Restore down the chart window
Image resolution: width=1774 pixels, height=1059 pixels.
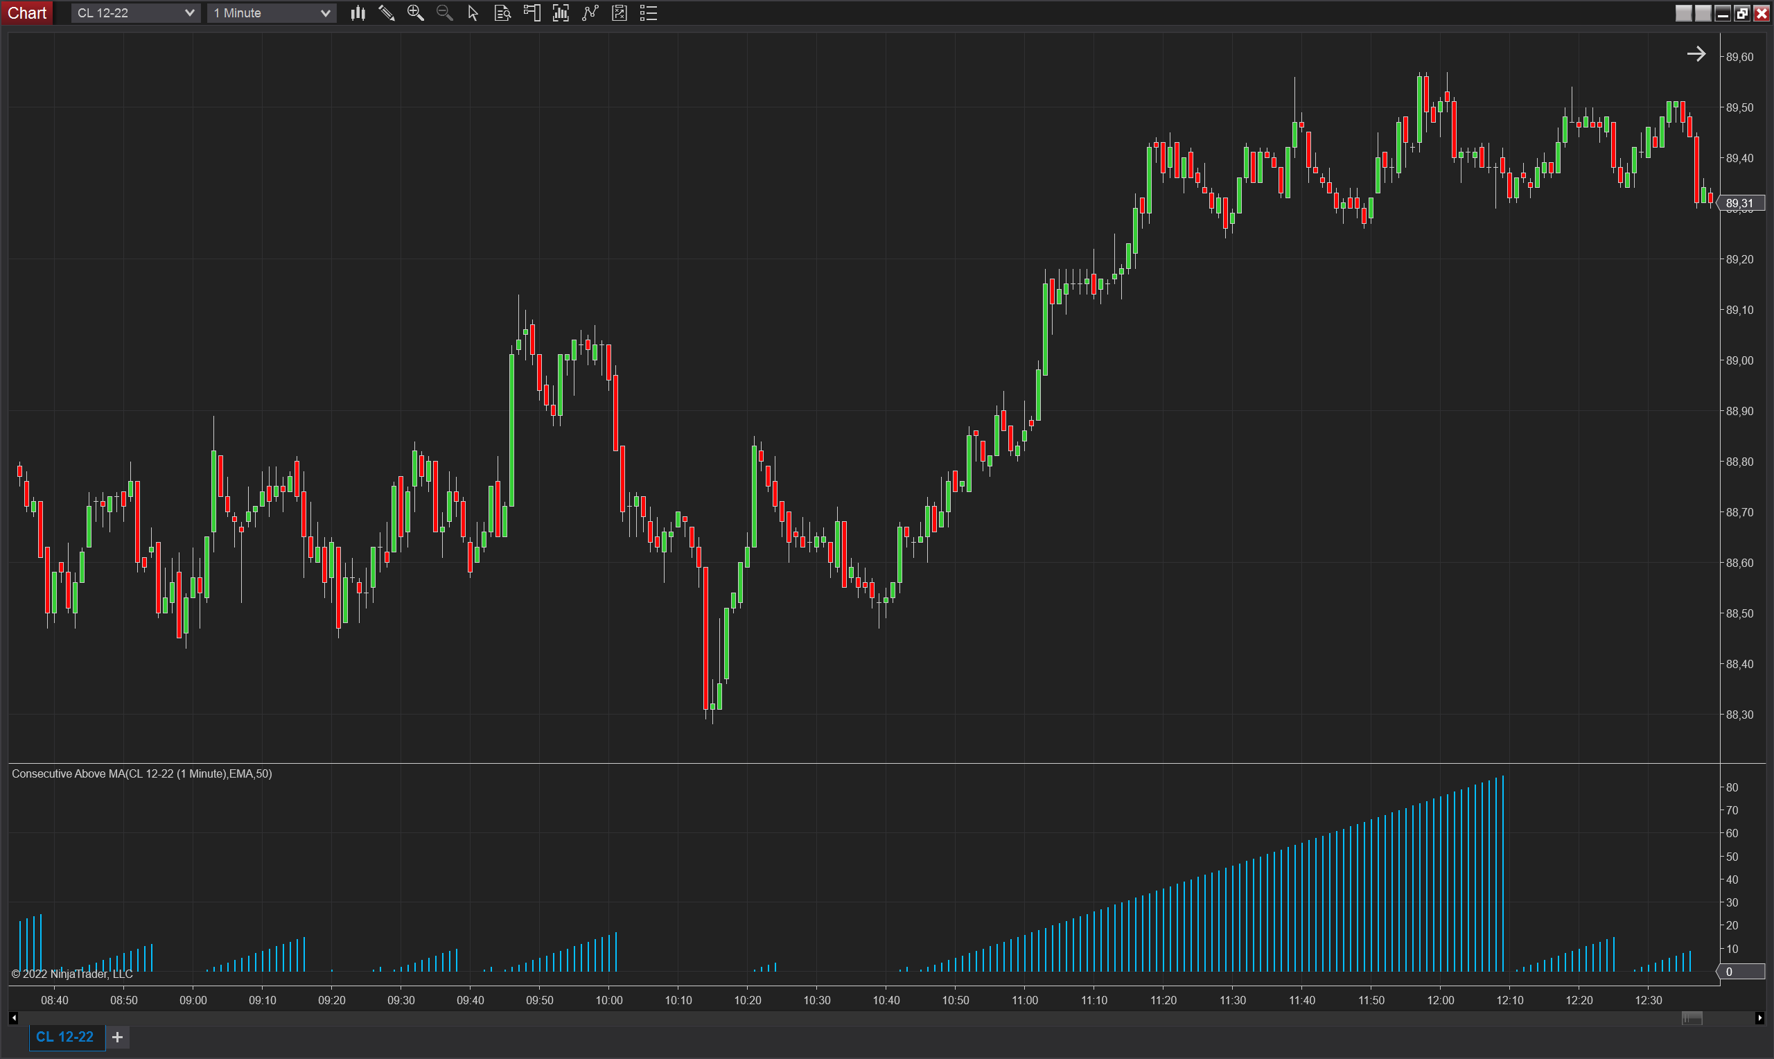pos(1742,13)
